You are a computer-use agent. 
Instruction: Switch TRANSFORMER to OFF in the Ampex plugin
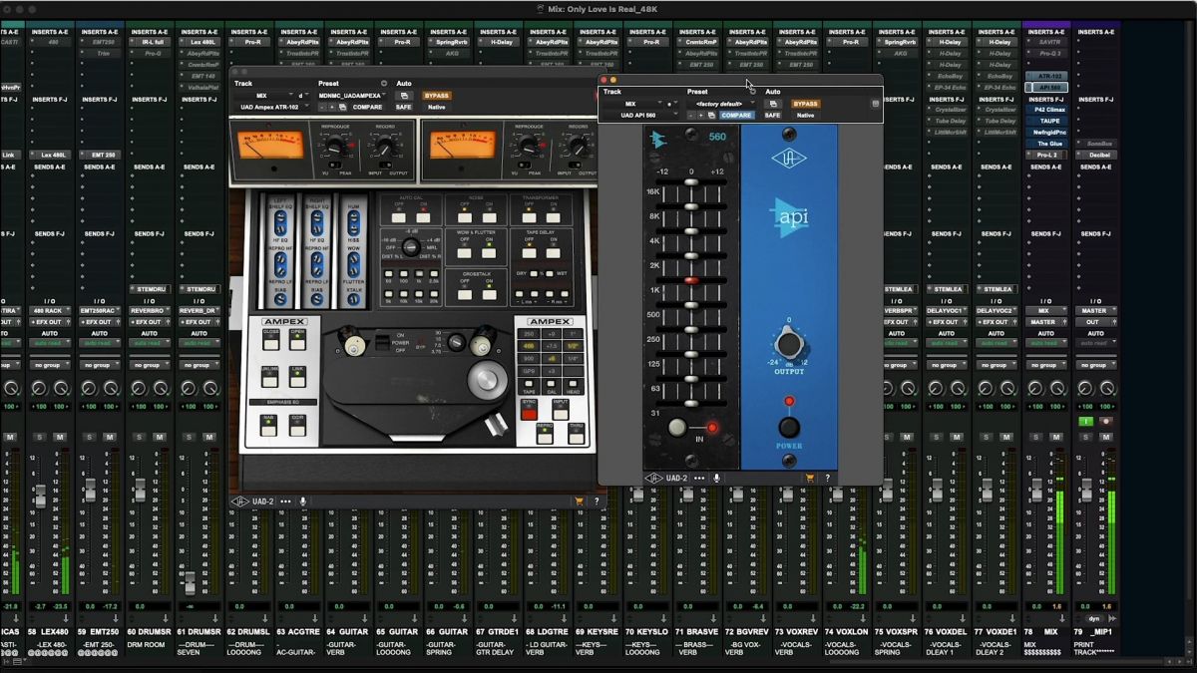[529, 217]
